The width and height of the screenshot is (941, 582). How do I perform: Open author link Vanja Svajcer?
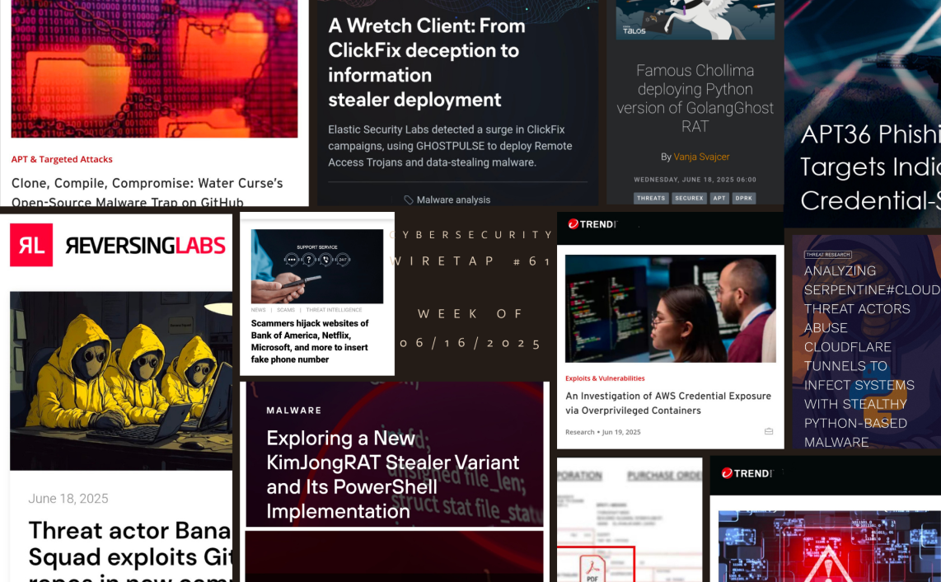(x=701, y=157)
